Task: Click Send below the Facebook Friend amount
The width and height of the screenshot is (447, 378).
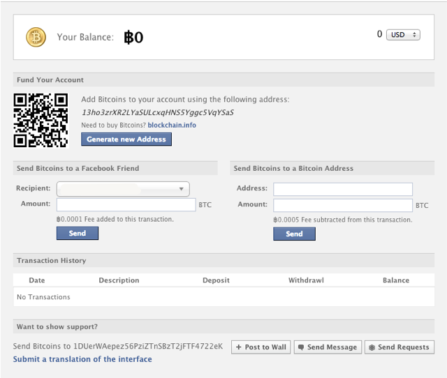Action: click(x=77, y=234)
